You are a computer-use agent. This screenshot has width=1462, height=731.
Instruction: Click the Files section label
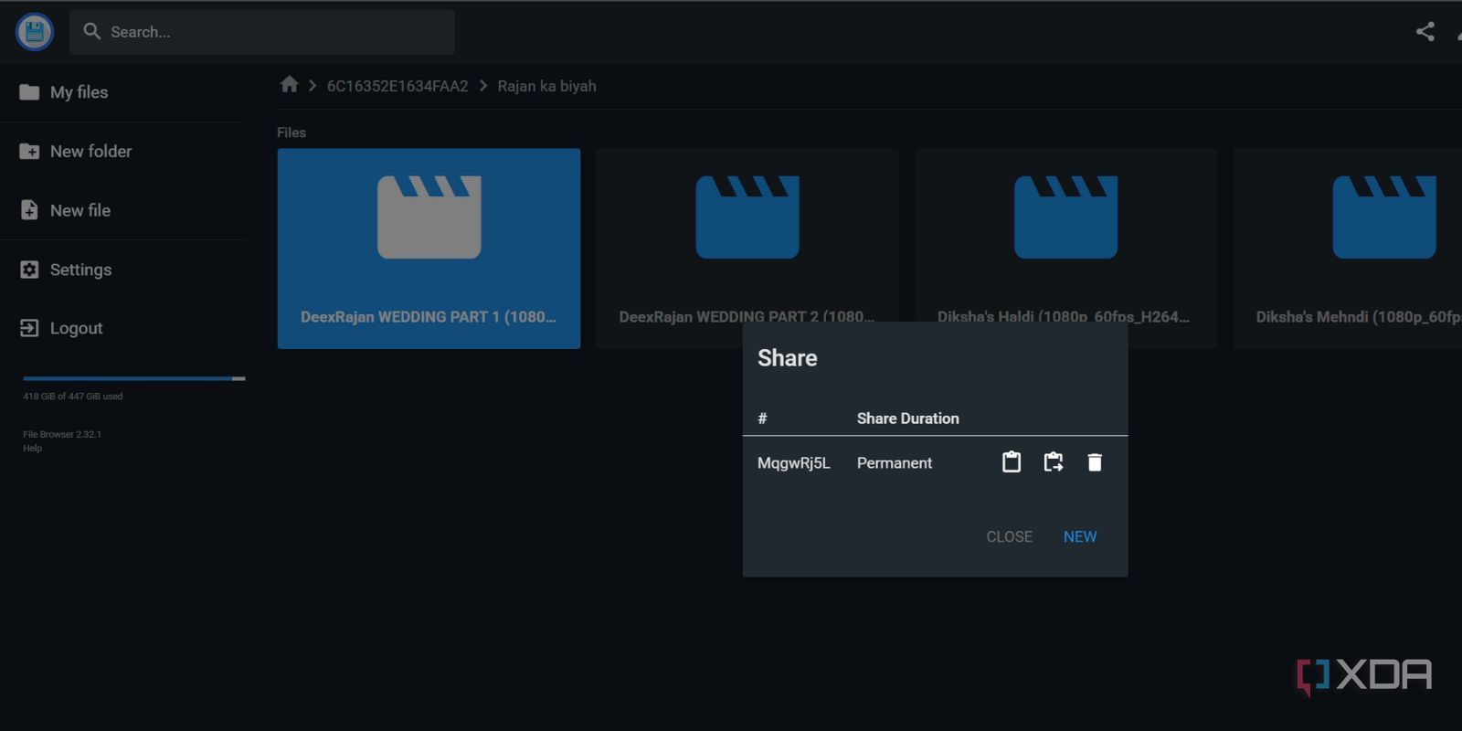pos(291,132)
